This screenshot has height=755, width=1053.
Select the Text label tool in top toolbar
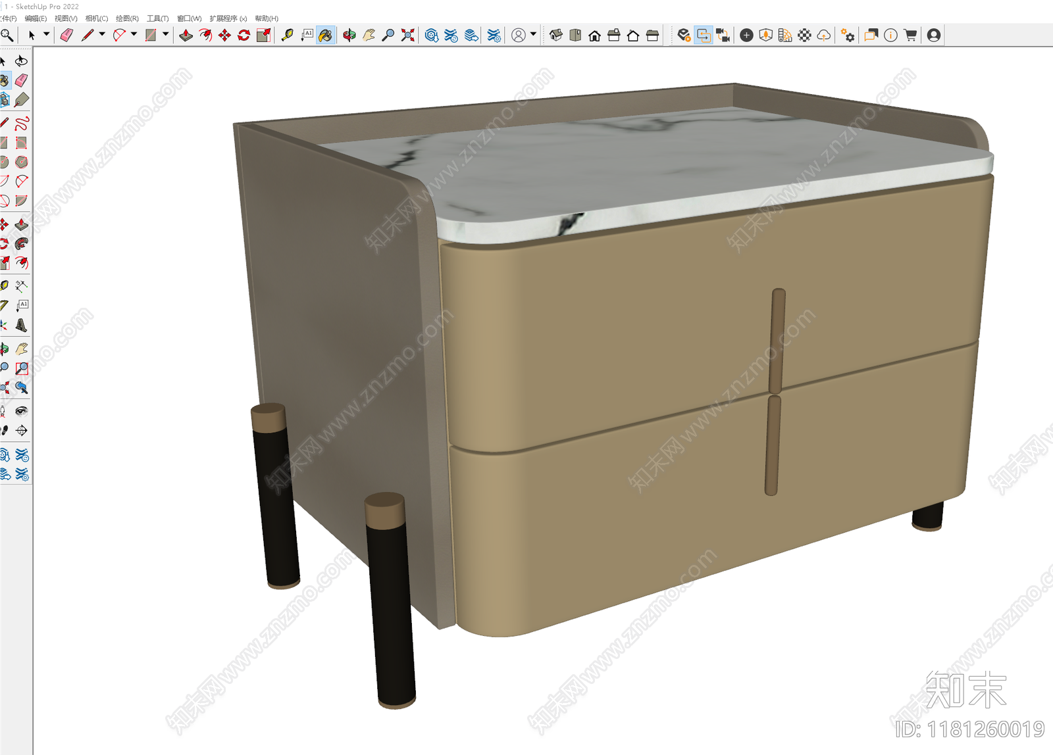pos(307,36)
